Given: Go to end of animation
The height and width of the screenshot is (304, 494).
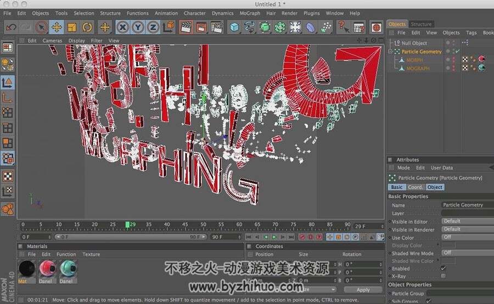Looking at the screenshot, I should [291, 237].
